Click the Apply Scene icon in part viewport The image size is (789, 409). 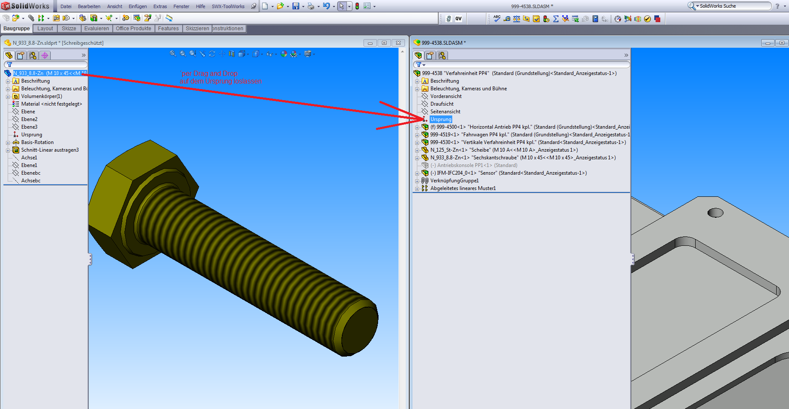[x=294, y=54]
